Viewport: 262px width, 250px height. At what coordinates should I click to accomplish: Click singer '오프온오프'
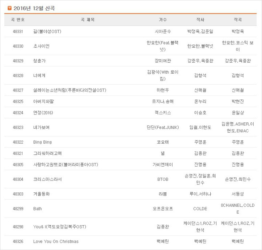(x=163, y=209)
